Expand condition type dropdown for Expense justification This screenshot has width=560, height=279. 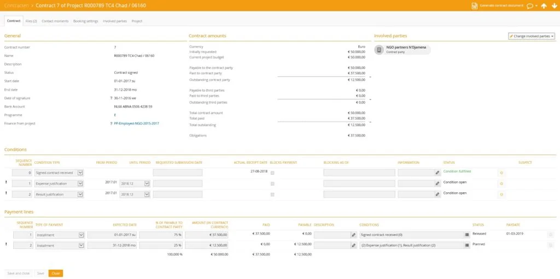tap(80, 184)
